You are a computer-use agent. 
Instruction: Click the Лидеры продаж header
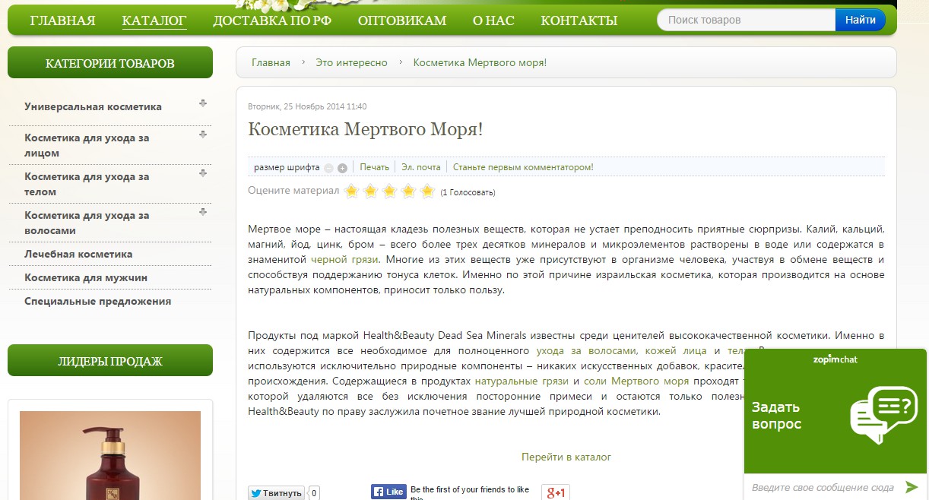[x=110, y=361]
